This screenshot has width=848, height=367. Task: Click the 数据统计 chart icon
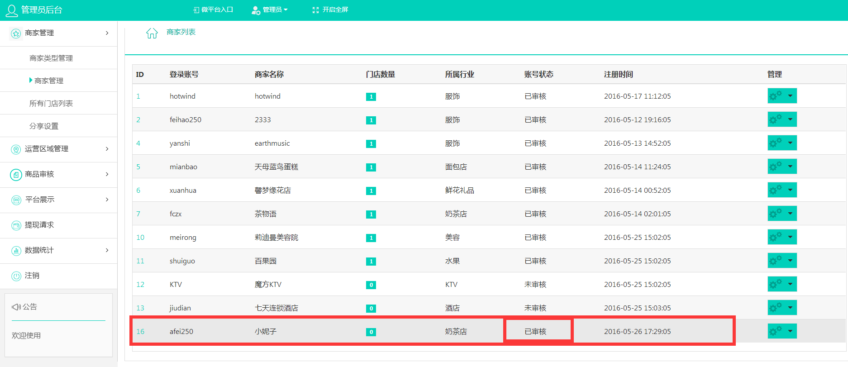[16, 251]
